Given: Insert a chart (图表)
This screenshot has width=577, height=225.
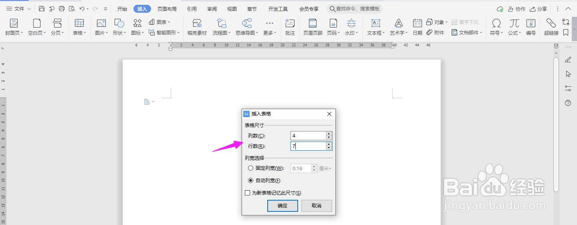Looking at the screenshot, I should [159, 22].
